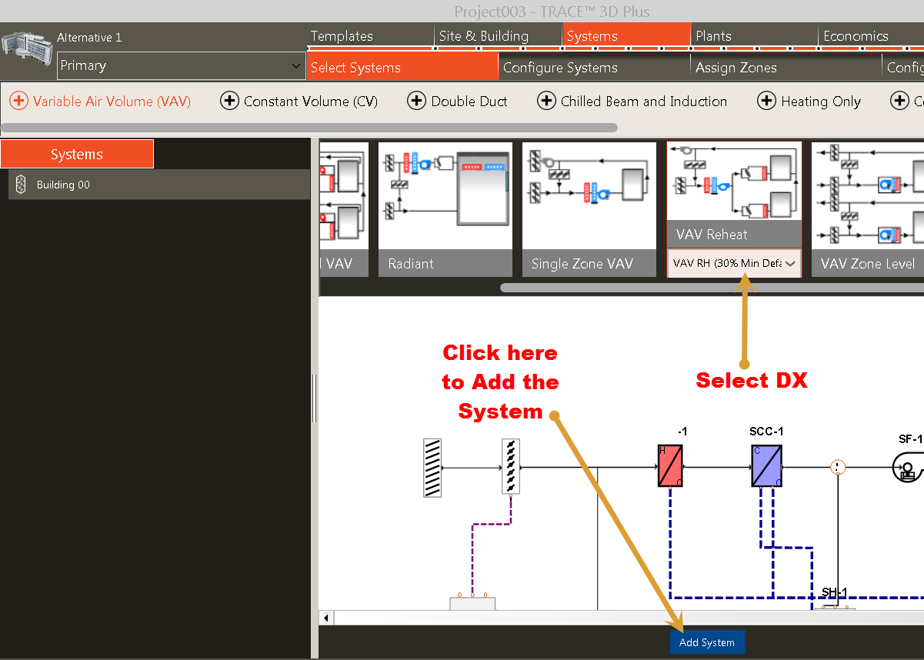Click the plus icon beside Double Duct

point(416,101)
